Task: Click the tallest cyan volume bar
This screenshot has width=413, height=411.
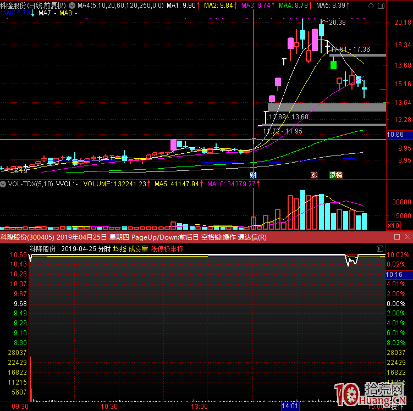Action: click(x=302, y=210)
